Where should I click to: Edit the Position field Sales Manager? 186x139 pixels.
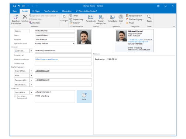tap(55, 39)
